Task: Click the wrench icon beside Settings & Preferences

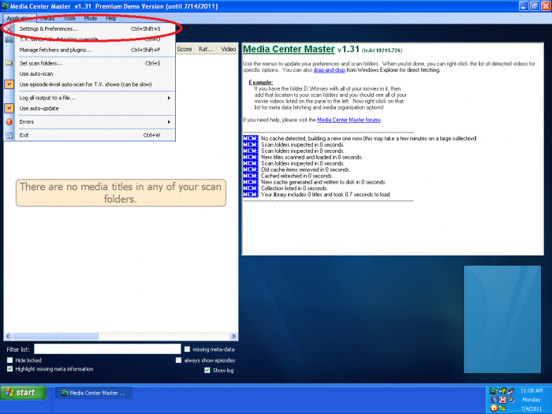Action: tap(9, 29)
